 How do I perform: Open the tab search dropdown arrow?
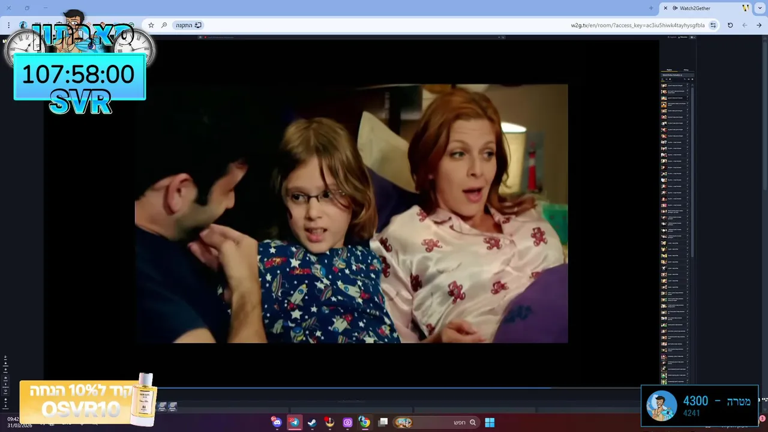coord(761,8)
